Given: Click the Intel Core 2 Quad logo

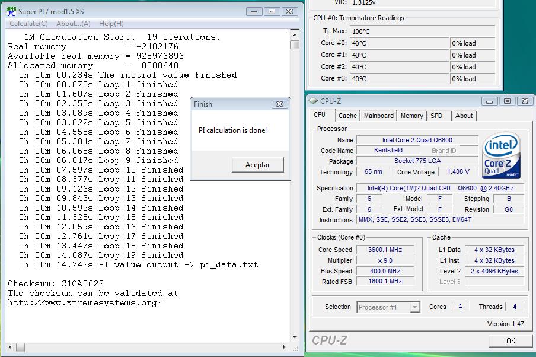Looking at the screenshot, I should click(x=502, y=156).
